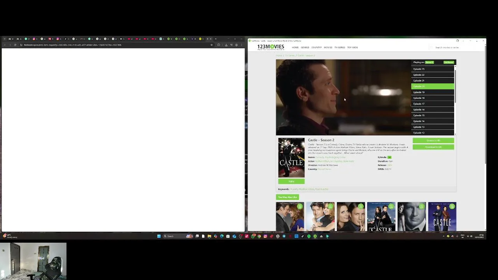Open the Extensions menu in the left browser
This screenshot has height=280, width=498.
tap(219, 45)
